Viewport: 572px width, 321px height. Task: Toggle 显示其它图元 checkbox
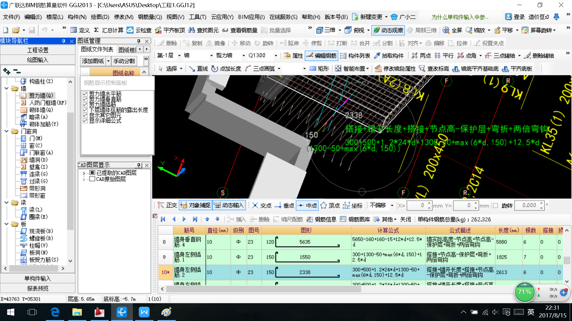(85, 115)
